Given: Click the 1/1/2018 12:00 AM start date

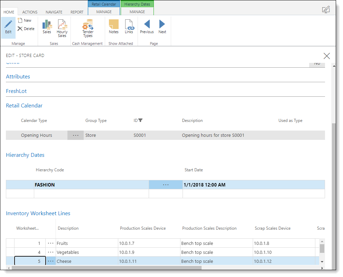Looking at the screenshot, I should point(254,185).
